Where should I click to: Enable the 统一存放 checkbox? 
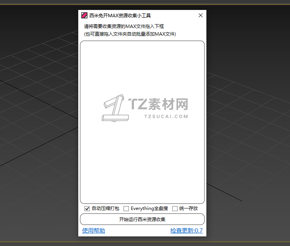[x=175, y=208]
